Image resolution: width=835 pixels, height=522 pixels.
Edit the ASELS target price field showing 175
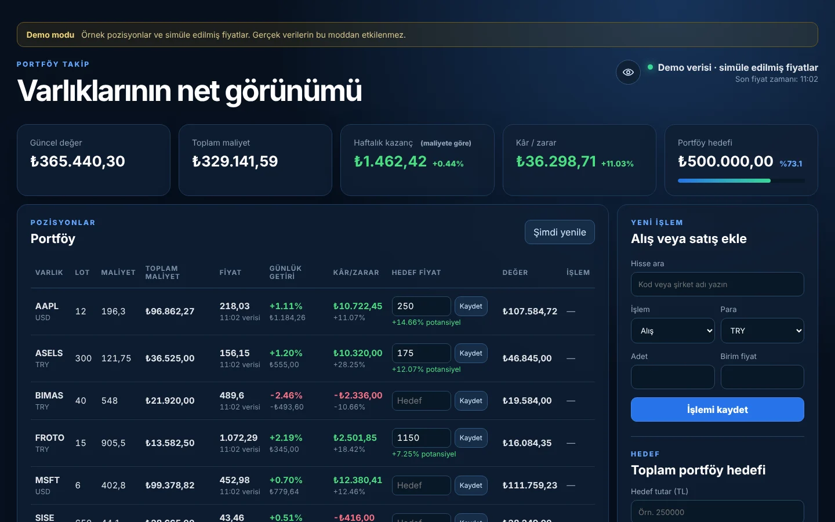(x=422, y=353)
